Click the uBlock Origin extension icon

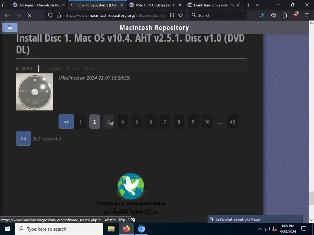pos(296,15)
